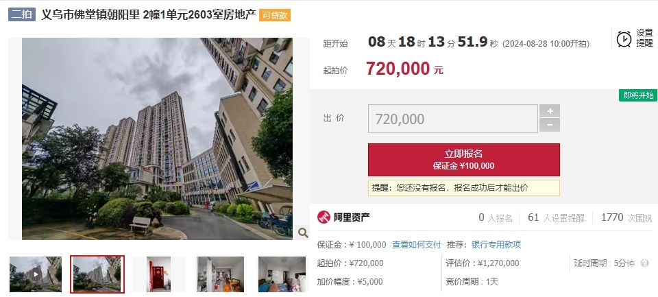
Task: Click the 二拍 label badge
Action: click(22, 14)
